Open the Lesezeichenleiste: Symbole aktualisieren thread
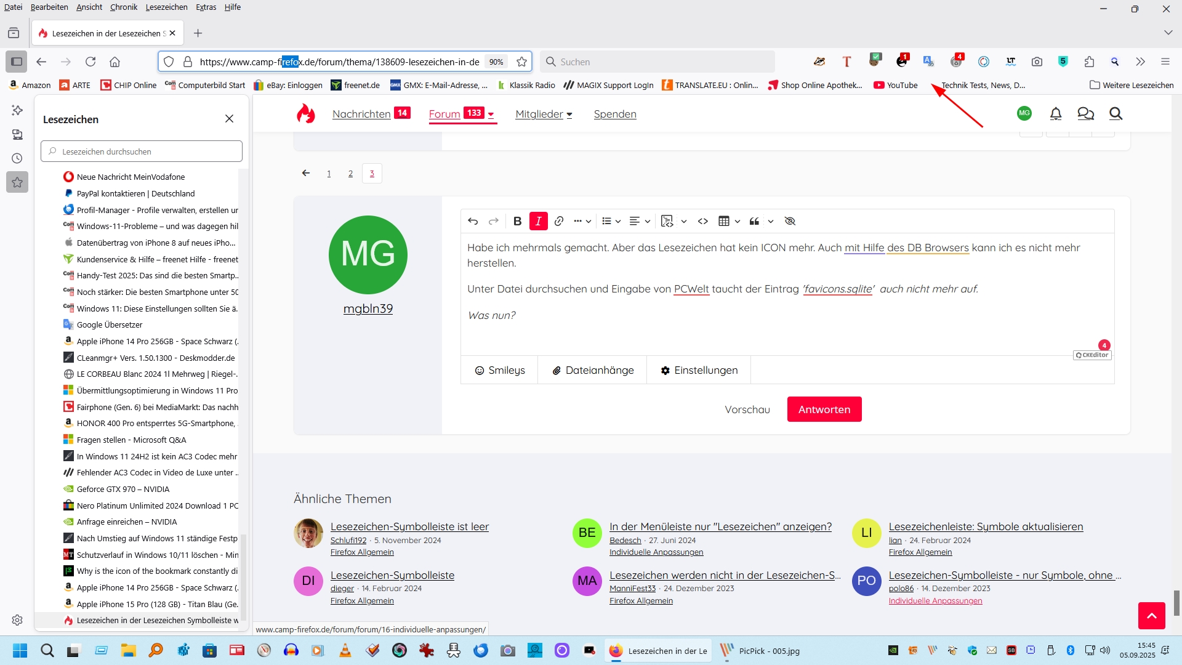The image size is (1182, 665). tap(986, 526)
